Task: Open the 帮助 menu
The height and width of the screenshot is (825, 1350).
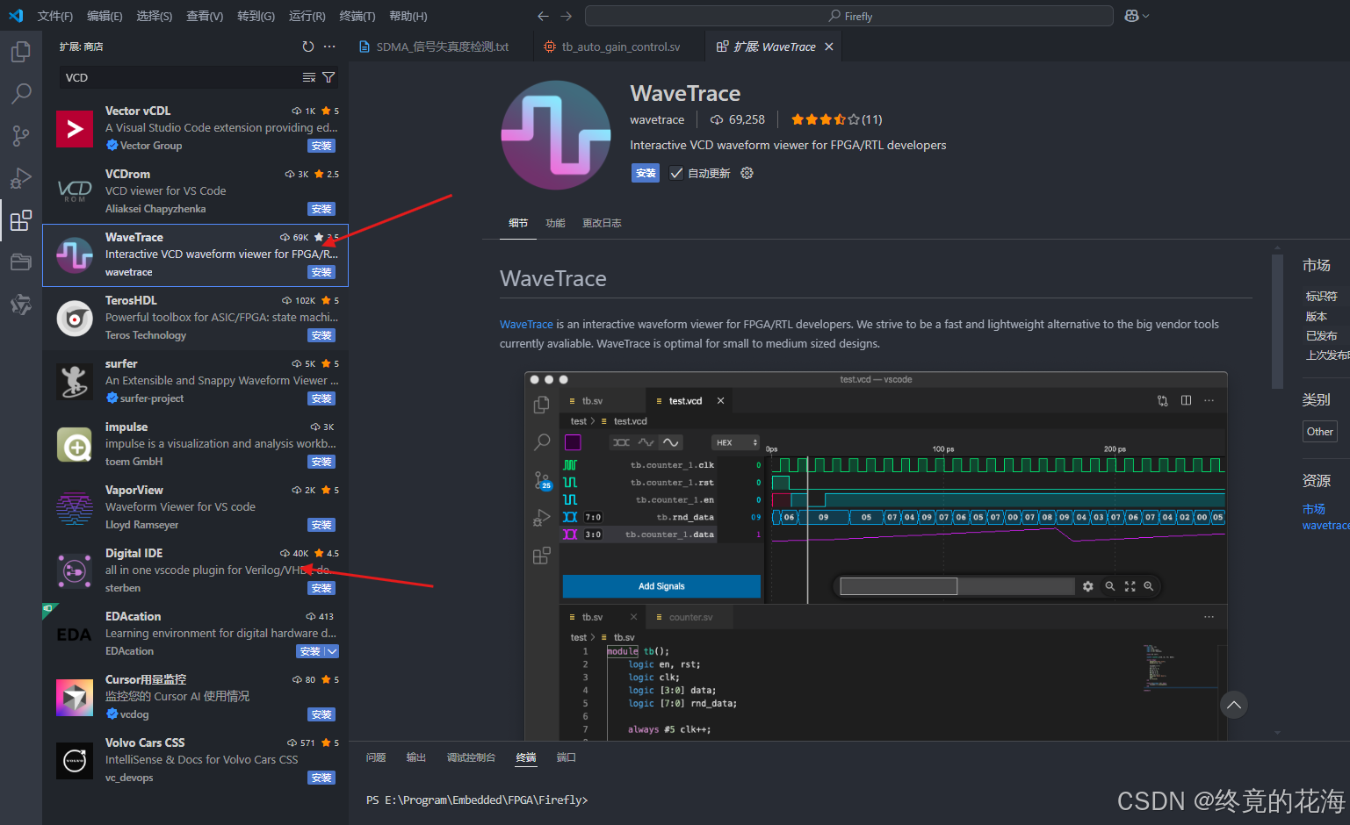Action: pos(408,16)
